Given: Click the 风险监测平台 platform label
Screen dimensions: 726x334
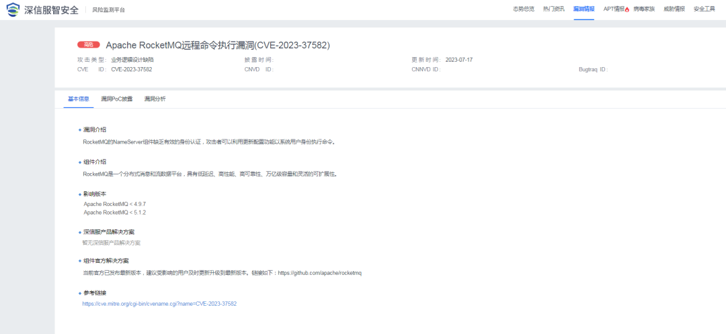Looking at the screenshot, I should tap(108, 9).
